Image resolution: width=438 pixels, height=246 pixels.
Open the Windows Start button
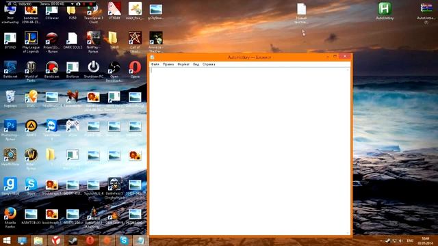click(7, 241)
